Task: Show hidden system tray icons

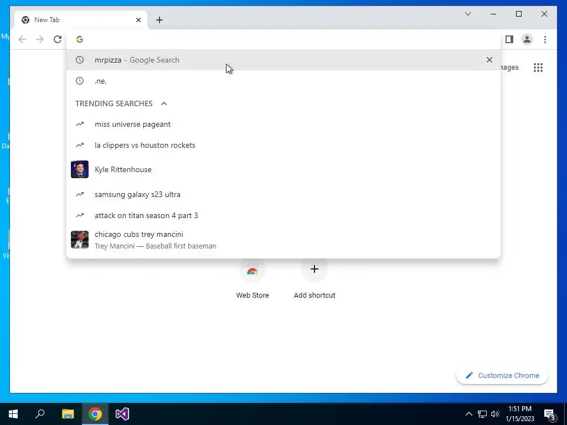Action: point(468,414)
